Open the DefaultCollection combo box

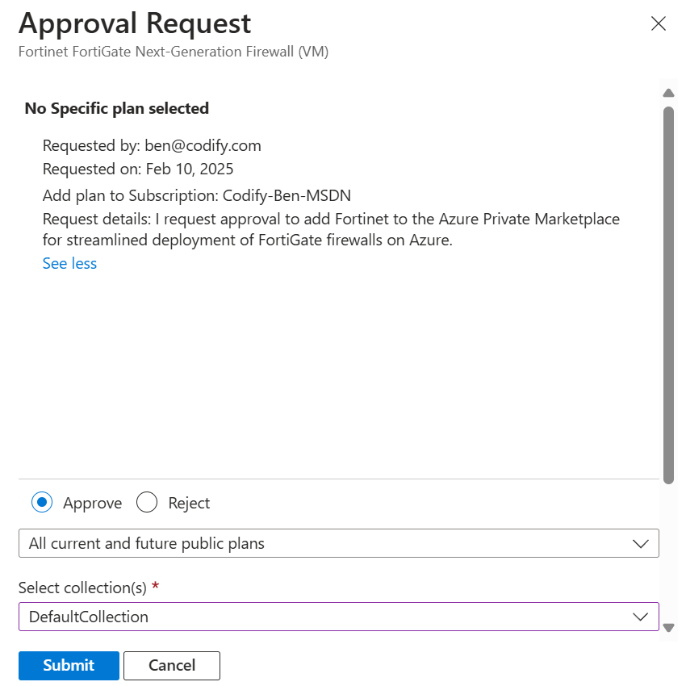(339, 617)
